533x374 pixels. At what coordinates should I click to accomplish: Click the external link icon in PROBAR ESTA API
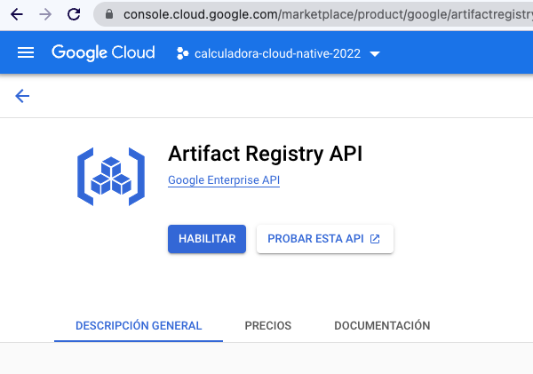375,239
